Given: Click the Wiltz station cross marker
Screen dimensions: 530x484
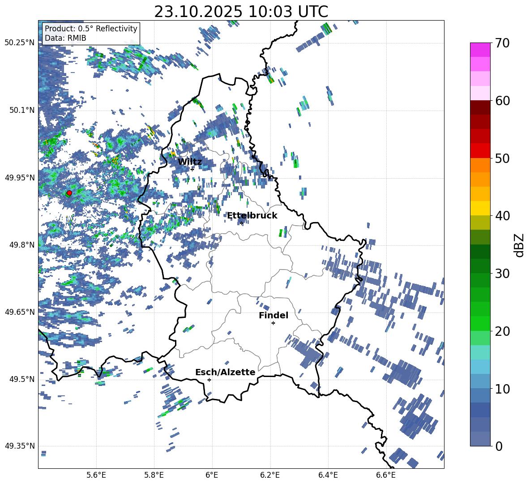Looking at the screenshot, I should 192,169.
